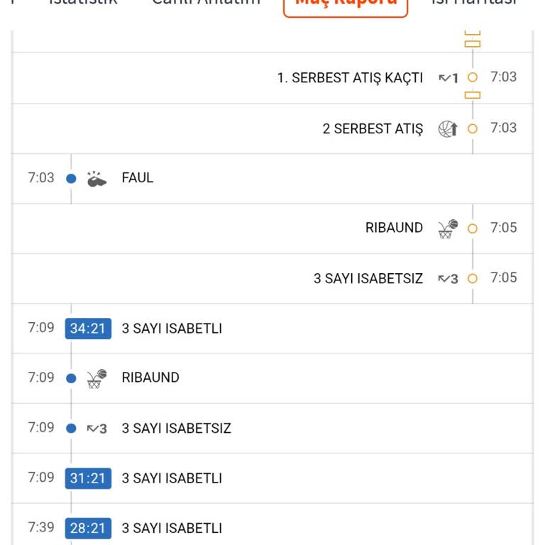This screenshot has height=545, width=545.
Task: Click the 28:21 score badge
Action: pos(88,528)
